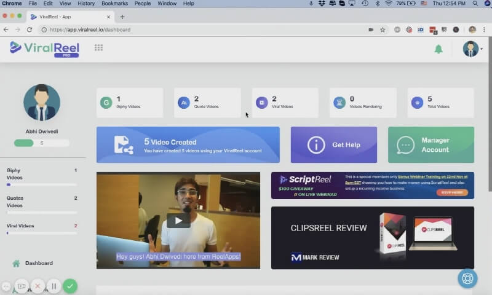This screenshot has height=295, width=492.
Task: Close the ViralReel - App tab
Action: click(109, 17)
